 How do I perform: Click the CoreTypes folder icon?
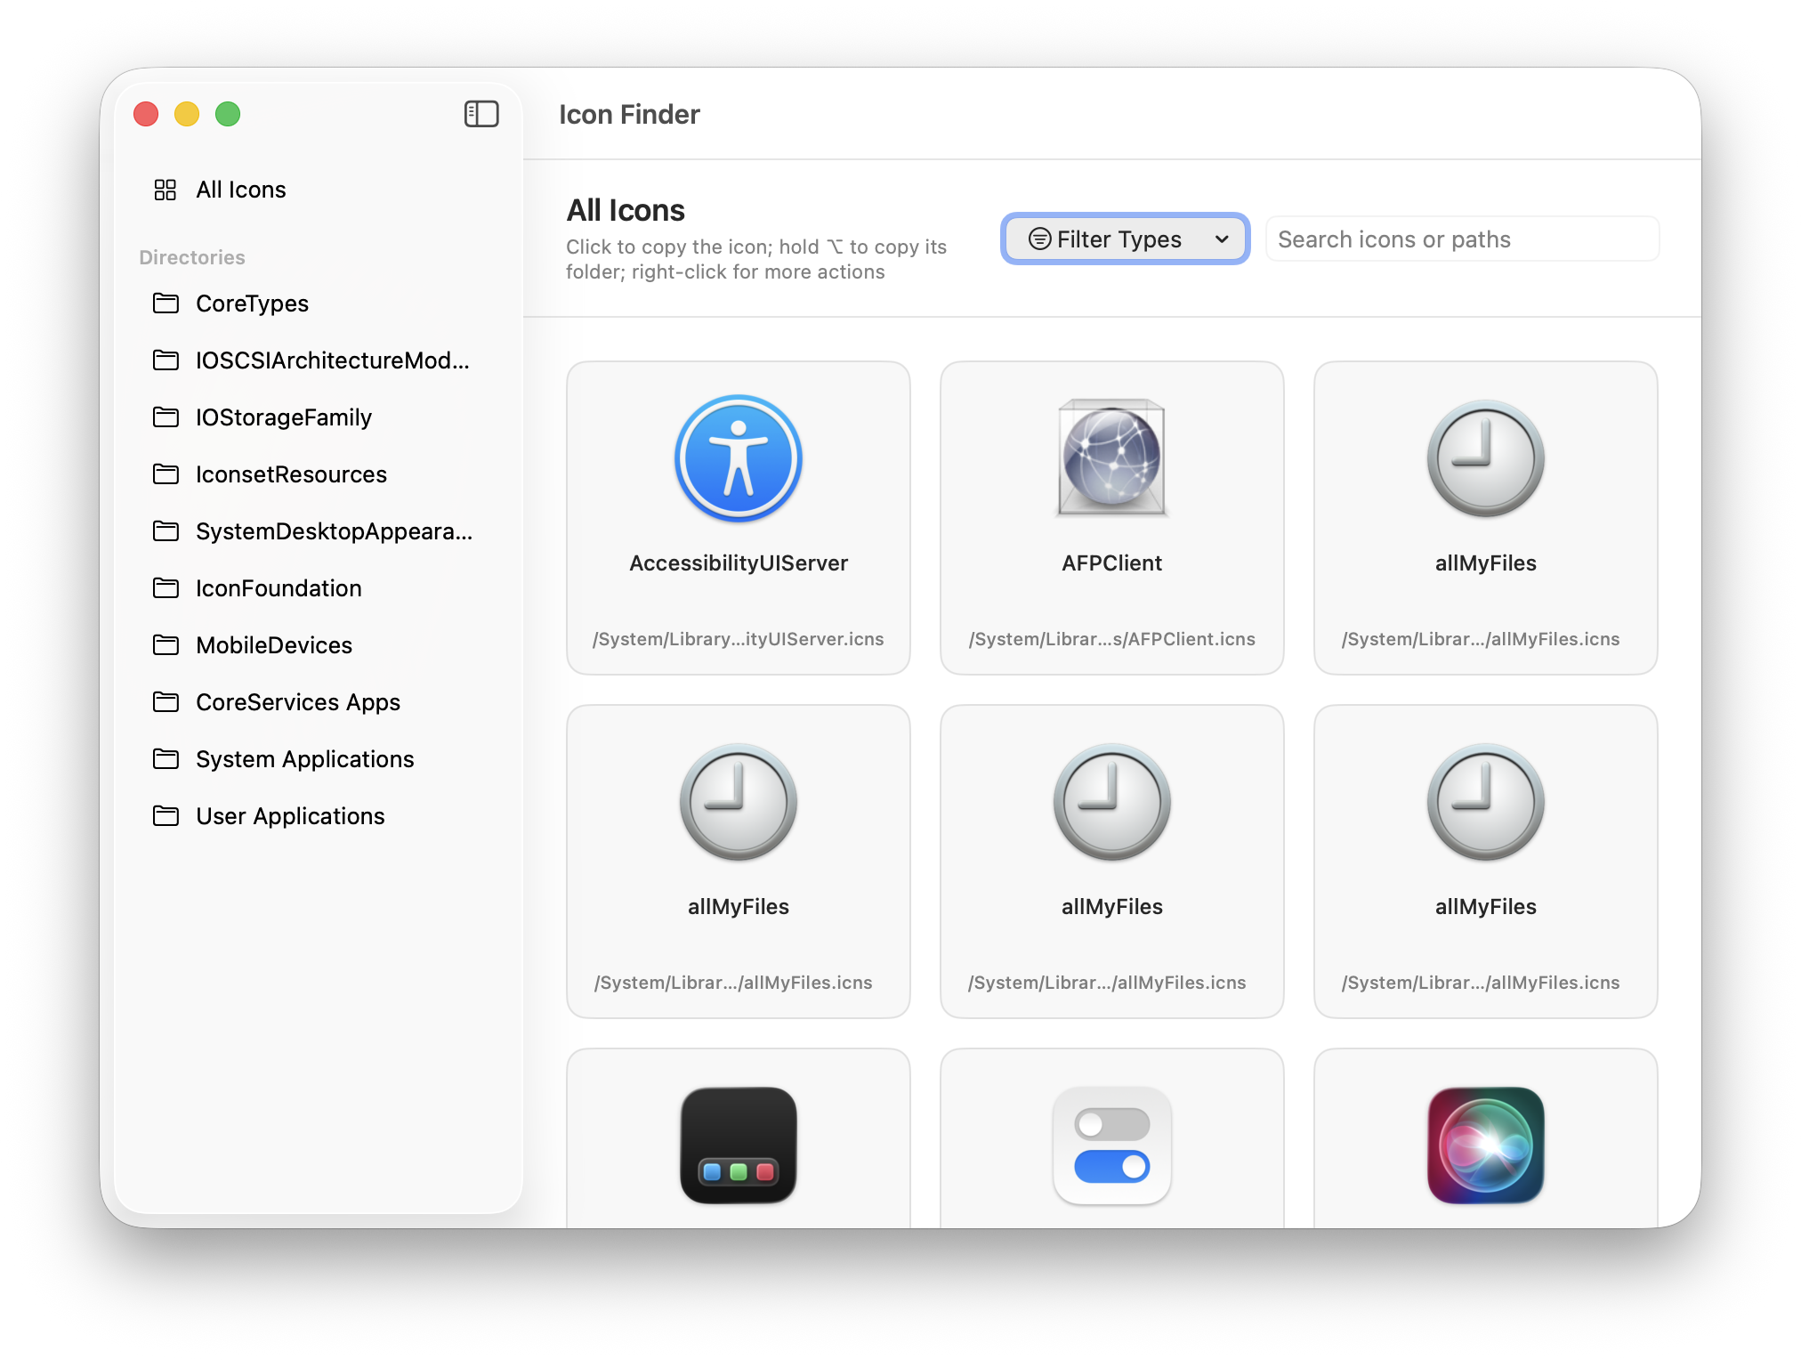[x=166, y=304]
